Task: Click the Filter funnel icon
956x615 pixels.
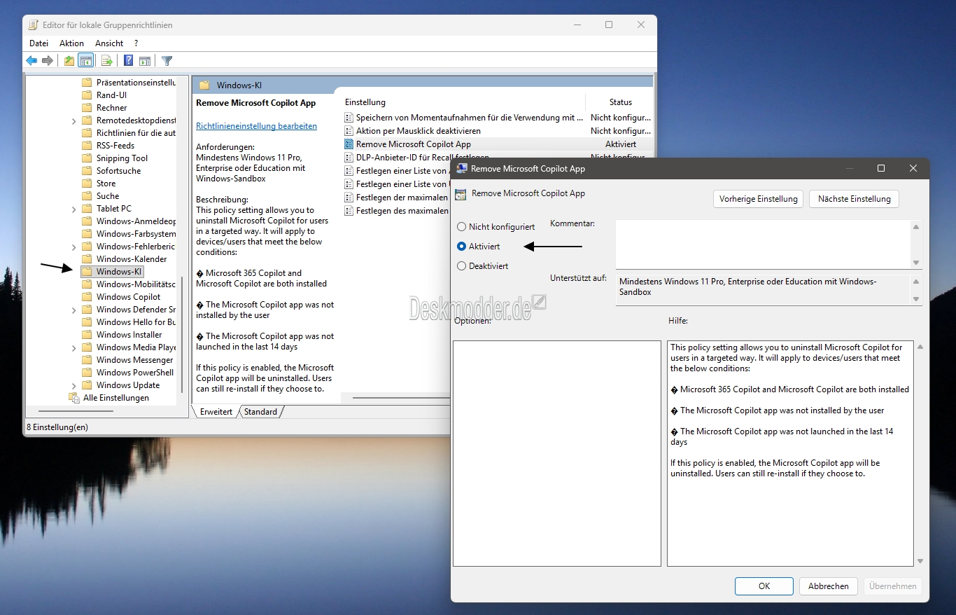Action: [x=167, y=61]
